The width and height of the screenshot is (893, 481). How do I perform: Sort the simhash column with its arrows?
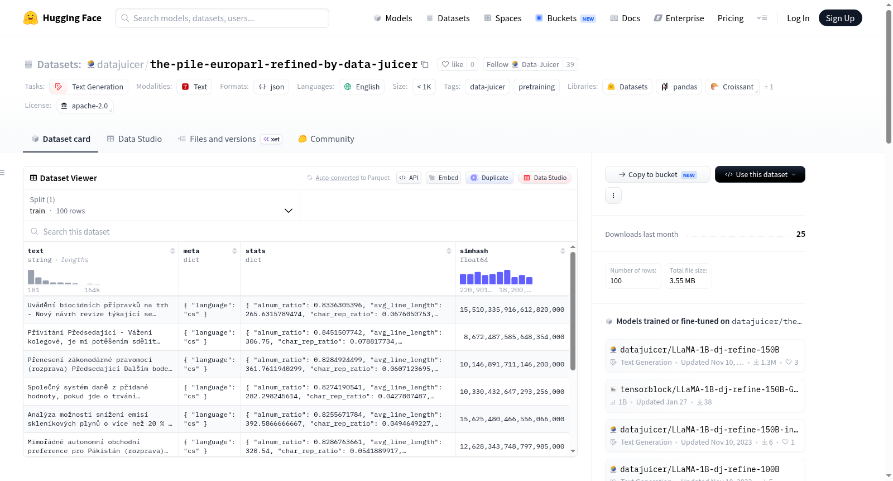(563, 251)
